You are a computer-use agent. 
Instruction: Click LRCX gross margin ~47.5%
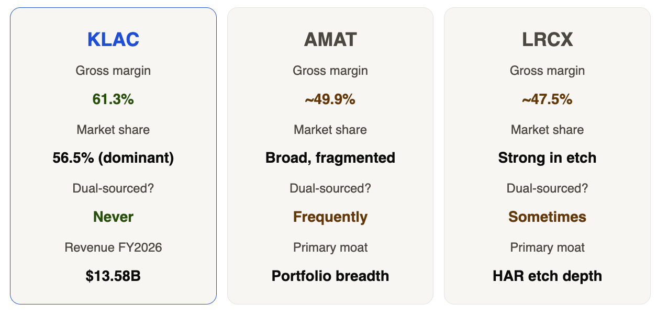point(547,99)
